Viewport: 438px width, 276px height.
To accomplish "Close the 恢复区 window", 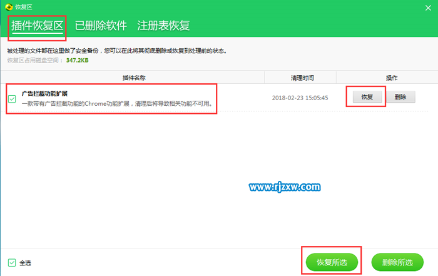I will click(428, 8).
